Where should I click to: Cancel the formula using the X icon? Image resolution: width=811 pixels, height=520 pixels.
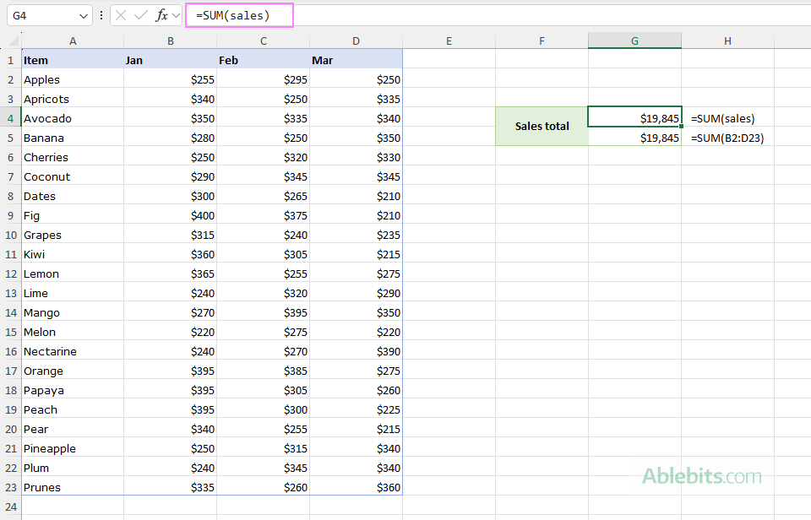click(122, 15)
